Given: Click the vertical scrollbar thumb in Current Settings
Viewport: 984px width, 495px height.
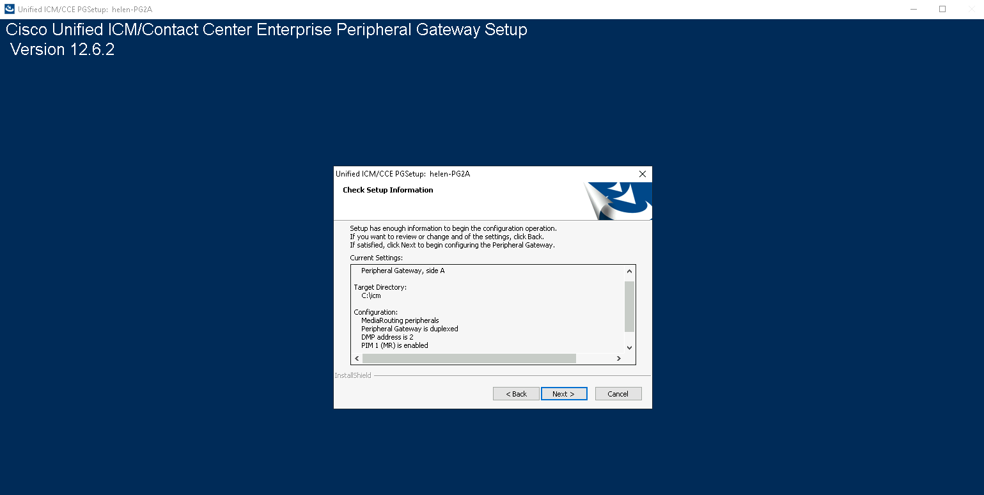Looking at the screenshot, I should [629, 306].
